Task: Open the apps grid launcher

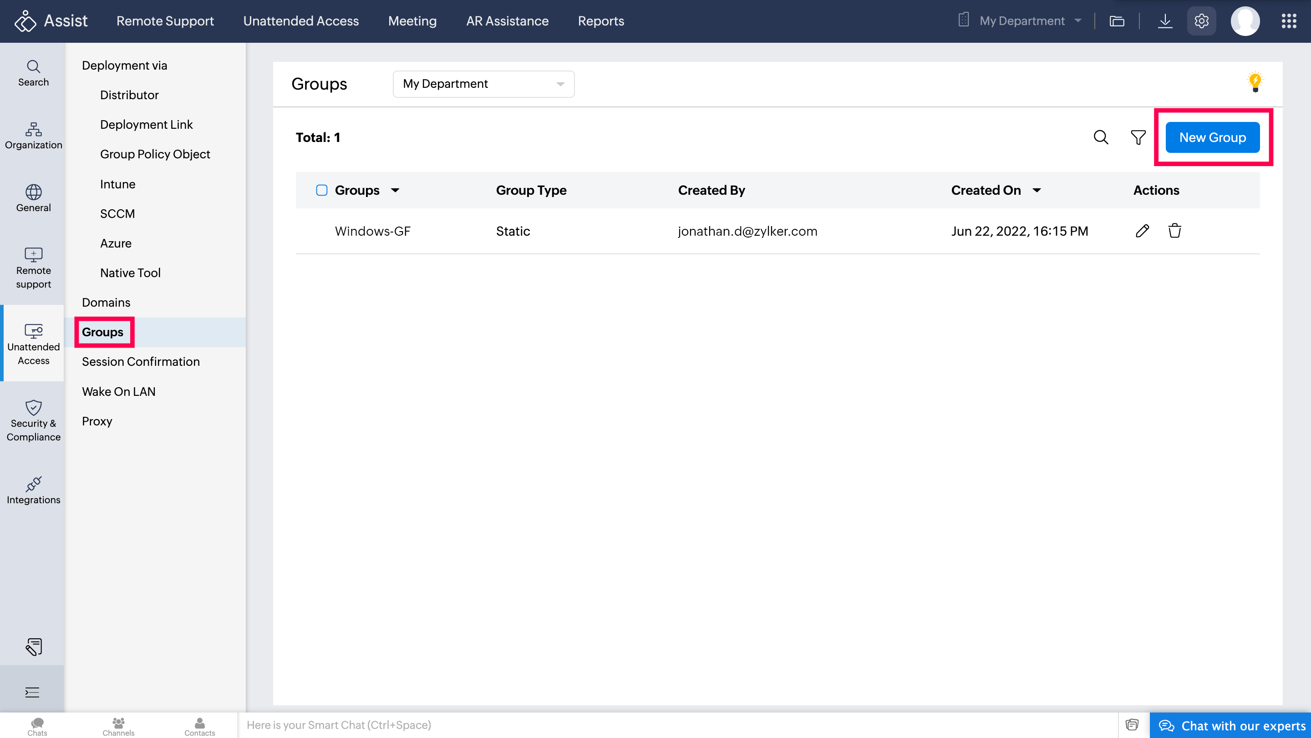Action: (1288, 21)
